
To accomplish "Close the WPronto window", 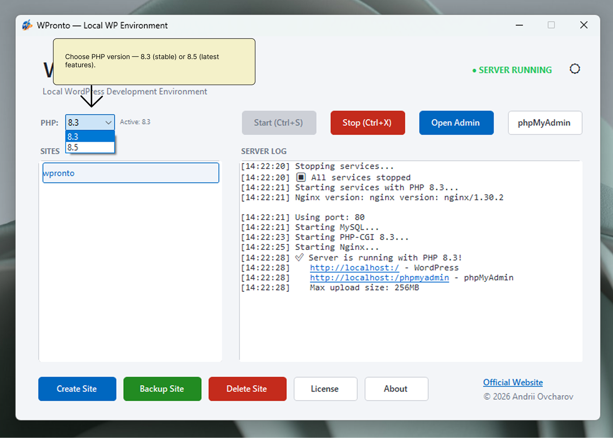I will (584, 25).
